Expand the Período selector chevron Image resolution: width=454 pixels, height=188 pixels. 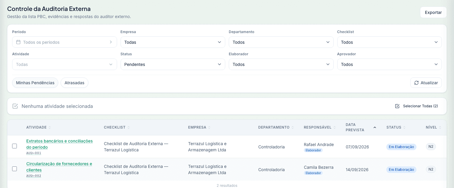111,42
